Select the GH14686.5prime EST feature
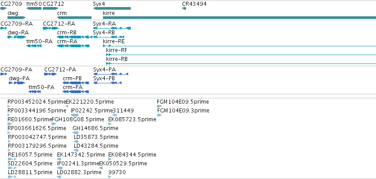The image size is (376, 179). [x=75, y=133]
